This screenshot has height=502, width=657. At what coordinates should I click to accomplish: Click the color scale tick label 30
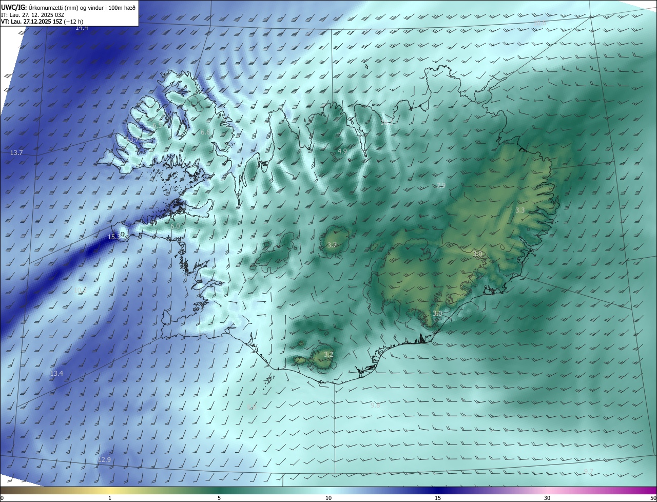[x=547, y=498]
